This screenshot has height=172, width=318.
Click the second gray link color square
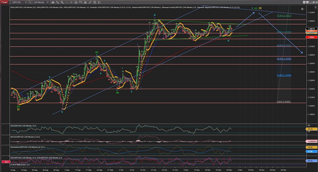click(307, 2)
